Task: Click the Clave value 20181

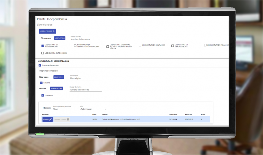Action: (x=95, y=119)
